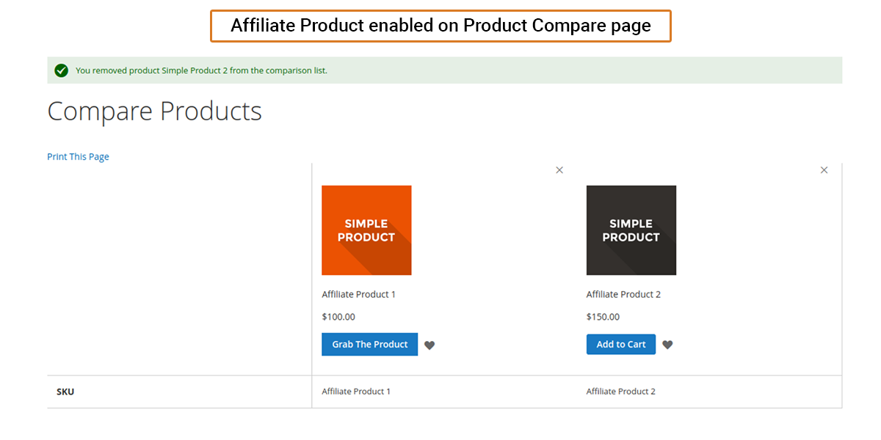Viewport: 881px width, 440px height.
Task: Click the Add to Cart button
Action: coord(620,345)
